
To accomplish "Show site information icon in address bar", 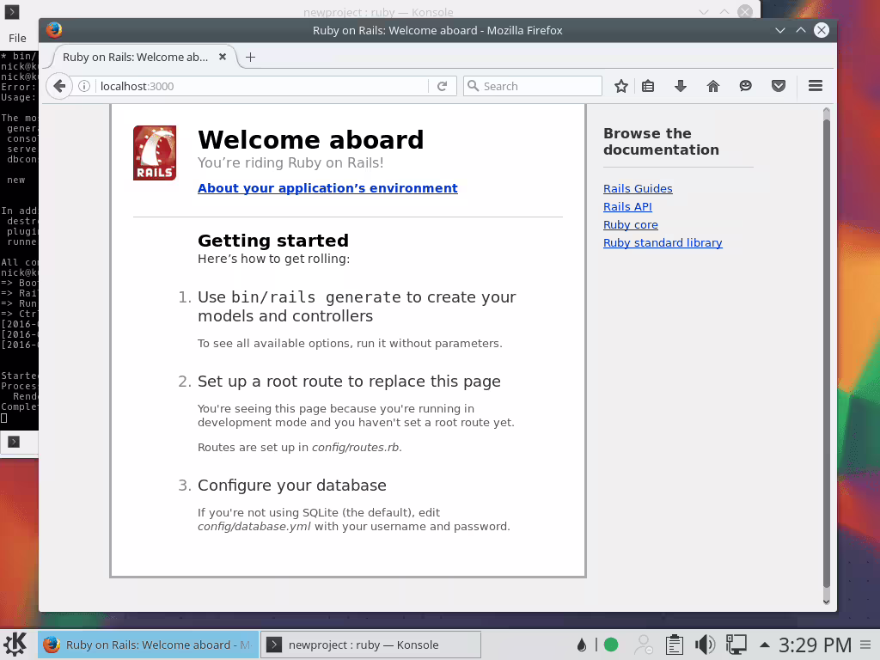I will point(84,86).
